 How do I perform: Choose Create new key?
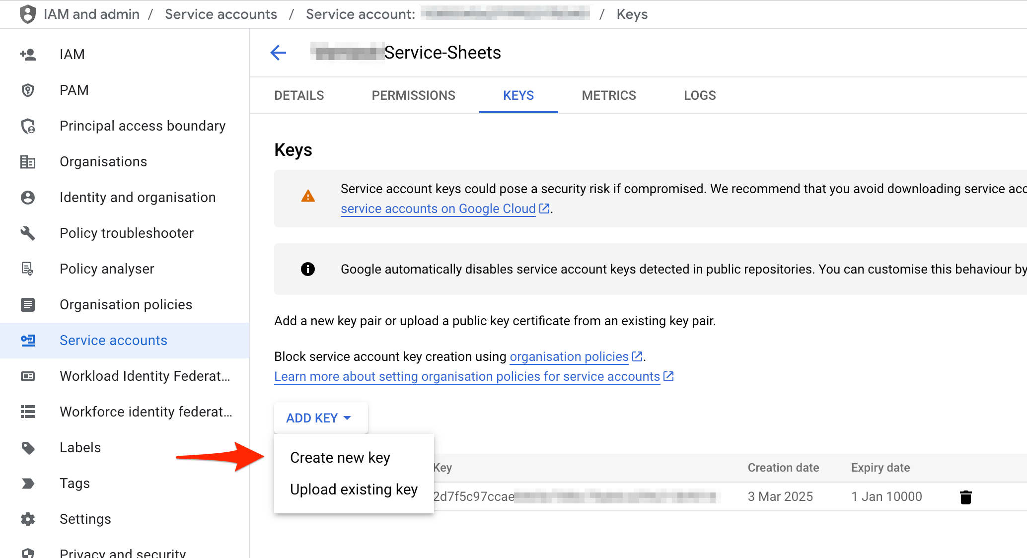click(354, 457)
